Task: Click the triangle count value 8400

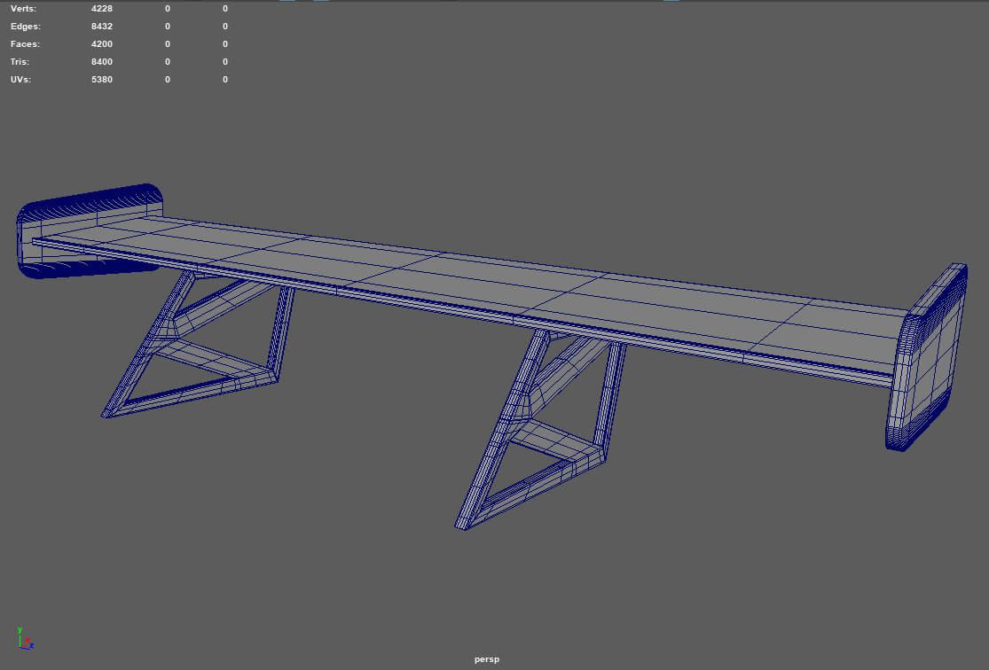Action: click(102, 61)
